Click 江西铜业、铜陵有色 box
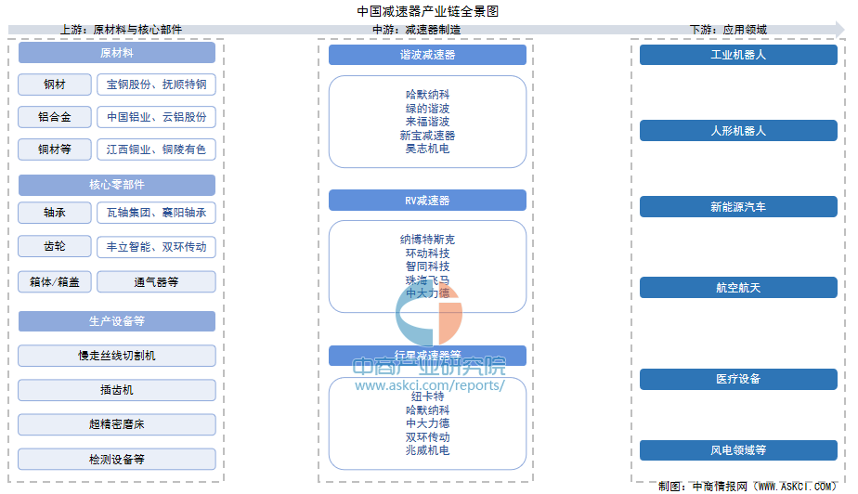Viewport: 858px width, 494px height. pos(157,149)
